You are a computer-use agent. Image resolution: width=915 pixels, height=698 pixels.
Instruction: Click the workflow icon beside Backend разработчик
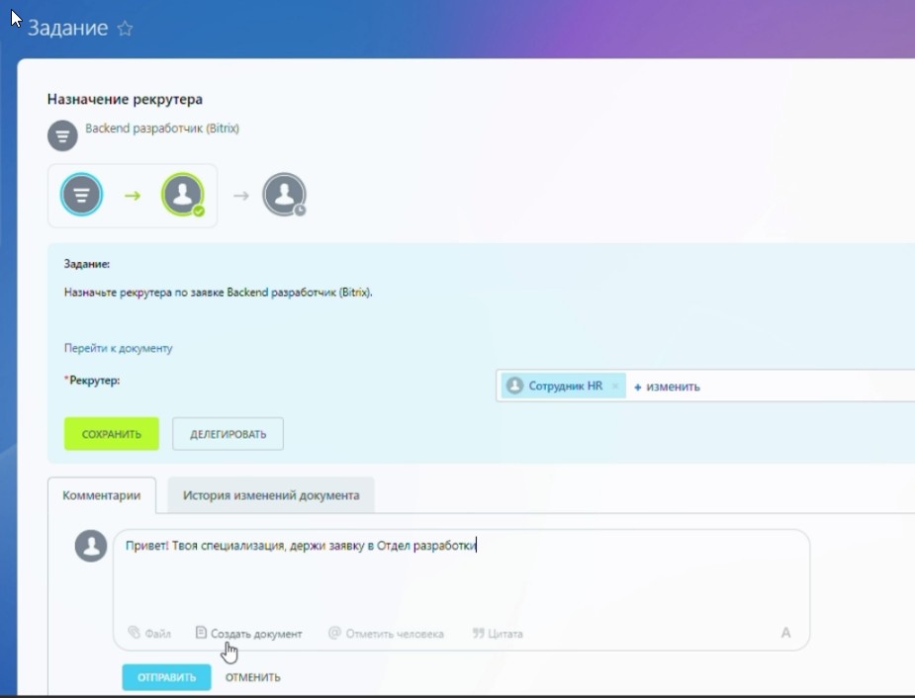point(62,135)
